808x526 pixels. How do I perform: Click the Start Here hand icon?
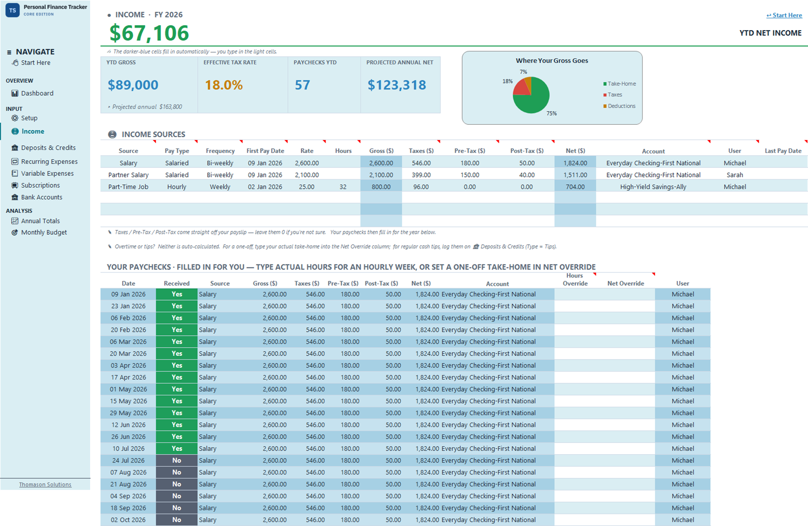point(15,63)
